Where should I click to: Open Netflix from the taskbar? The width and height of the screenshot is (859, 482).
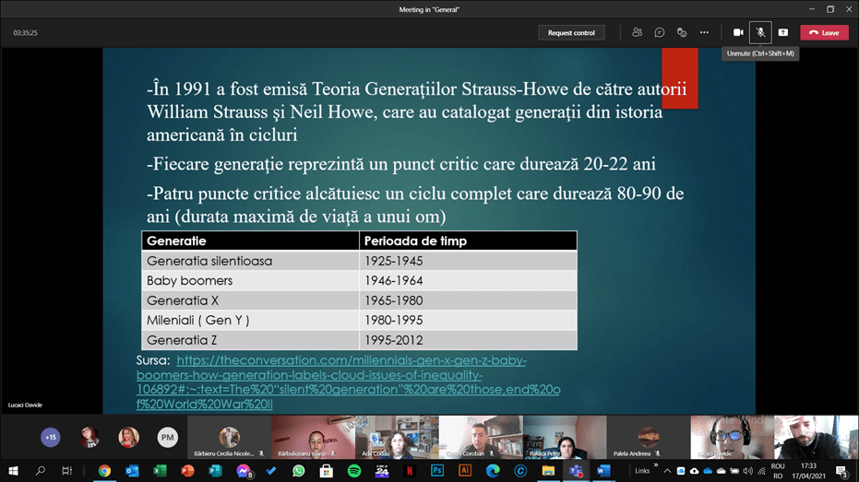[410, 471]
